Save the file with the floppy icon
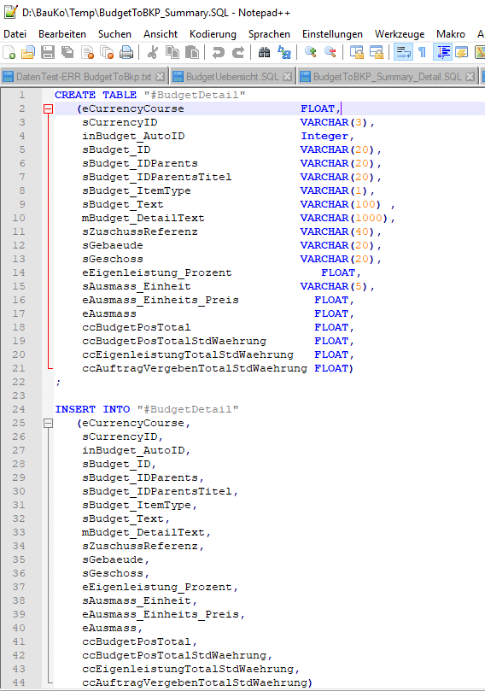The image size is (485, 691). pos(48,52)
